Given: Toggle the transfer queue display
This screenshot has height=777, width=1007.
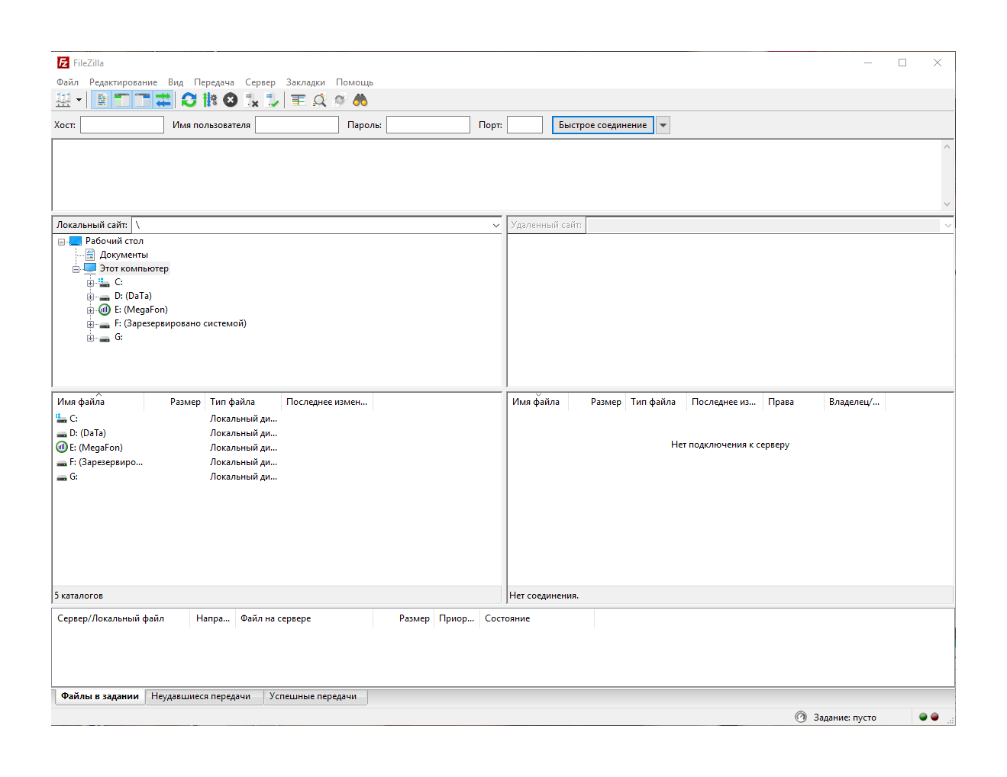Looking at the screenshot, I should 163,100.
